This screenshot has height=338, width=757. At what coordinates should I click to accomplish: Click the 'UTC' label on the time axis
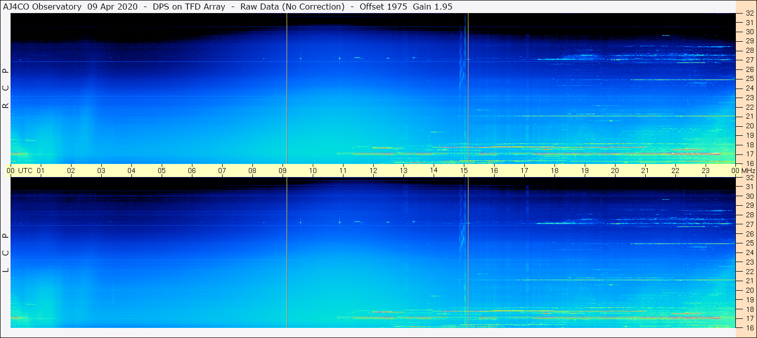(25, 171)
